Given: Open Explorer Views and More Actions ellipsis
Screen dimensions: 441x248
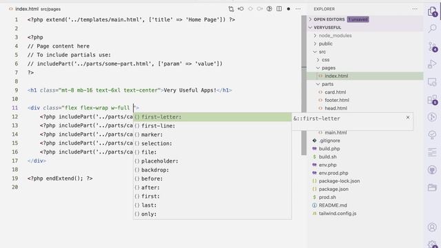Looking at the screenshot, I should [415, 9].
